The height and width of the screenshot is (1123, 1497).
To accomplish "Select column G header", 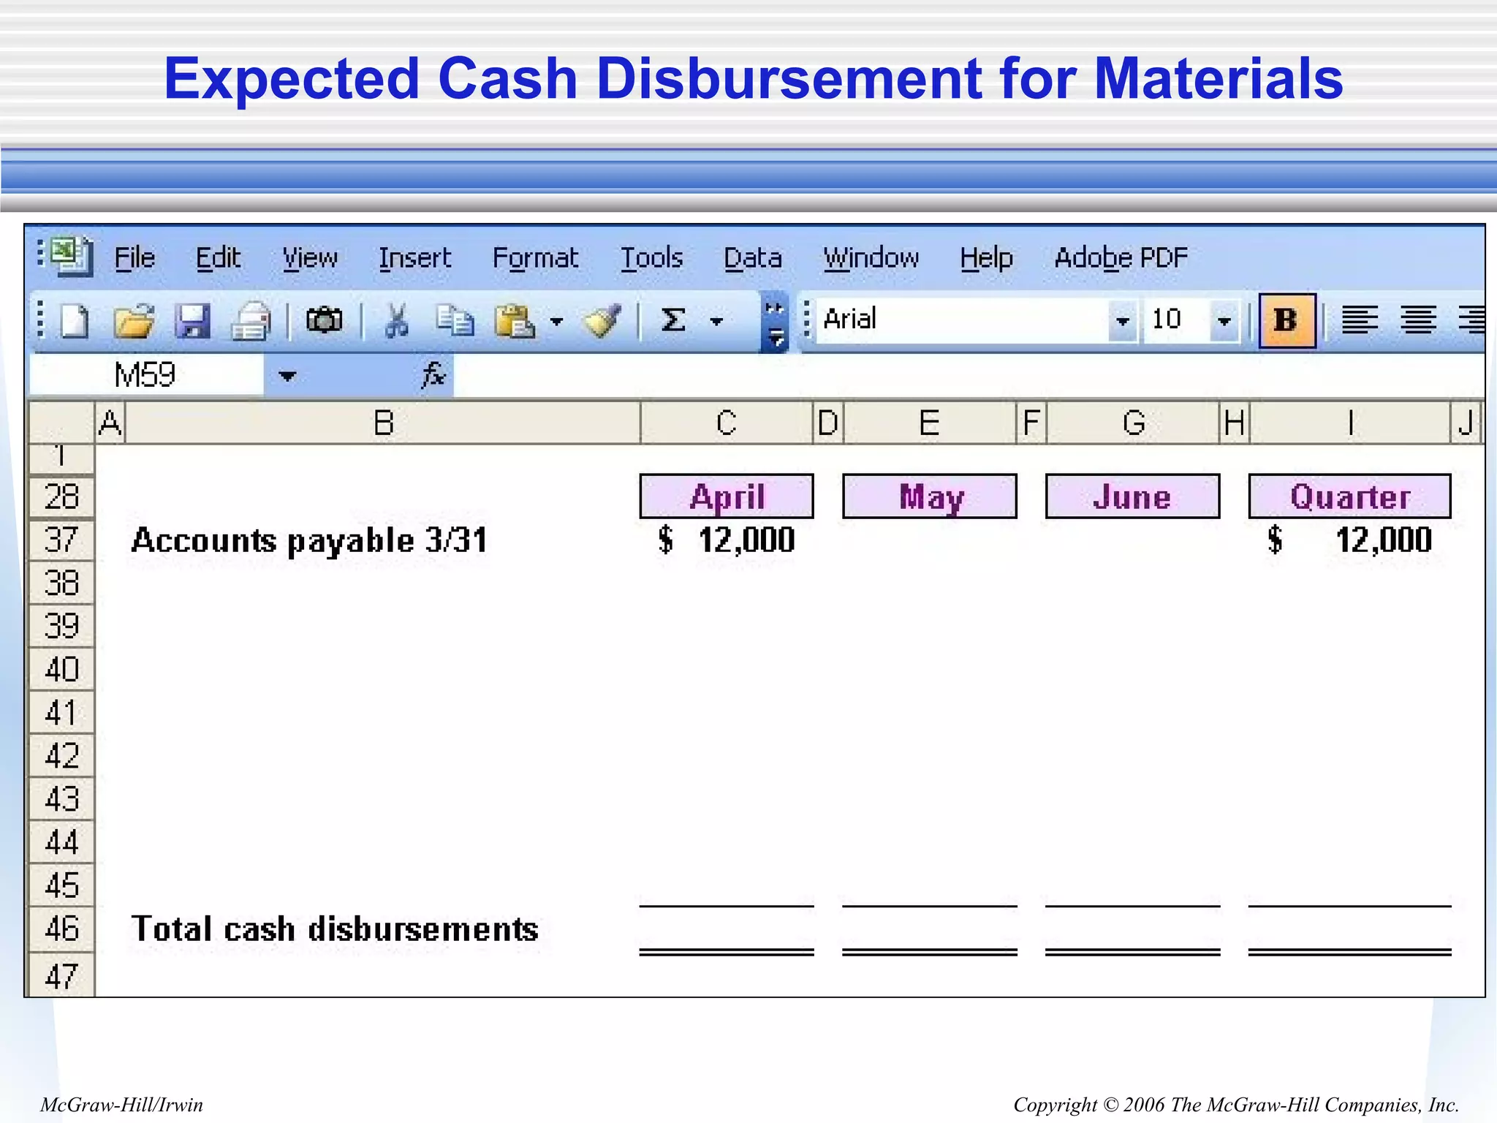I will point(1134,423).
